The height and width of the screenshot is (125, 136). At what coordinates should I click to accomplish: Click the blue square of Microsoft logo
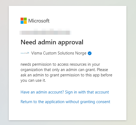22,22
